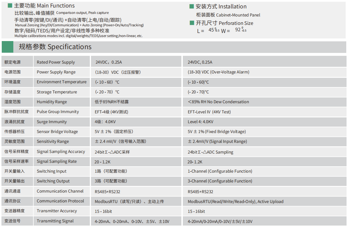This screenshot has height=227, width=348.
Task: Click the "Cabinet-Mounted Panel" installation text
Action: pos(228,15)
